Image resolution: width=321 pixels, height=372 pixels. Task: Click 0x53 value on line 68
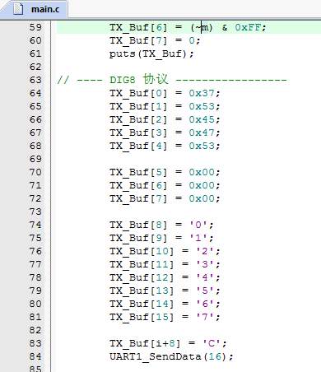[202, 146]
